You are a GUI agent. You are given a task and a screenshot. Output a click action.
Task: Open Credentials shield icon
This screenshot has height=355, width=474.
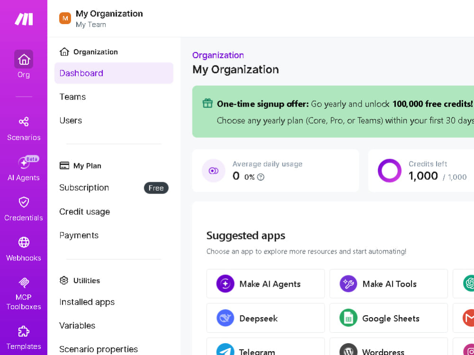(24, 202)
